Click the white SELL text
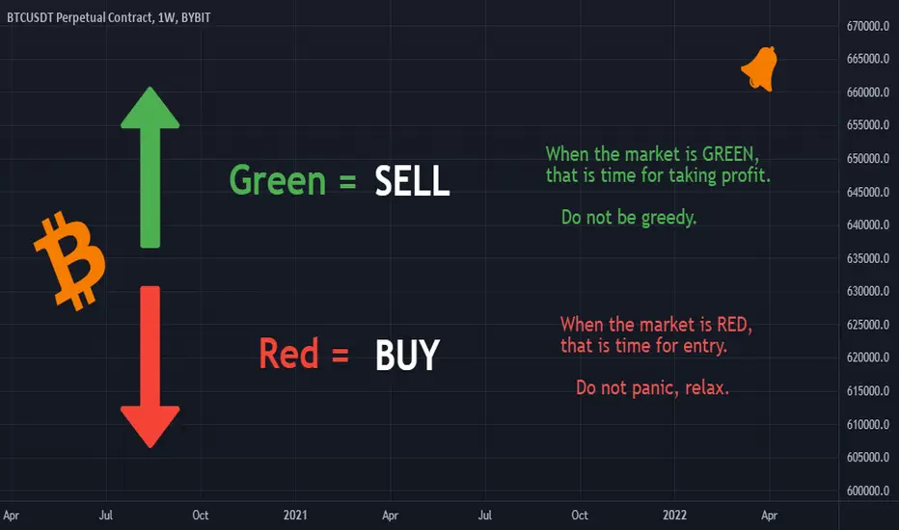 coord(412,181)
